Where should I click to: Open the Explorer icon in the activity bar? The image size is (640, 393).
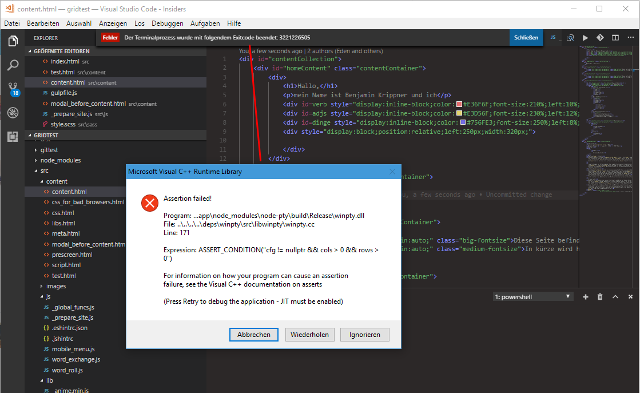[13, 41]
